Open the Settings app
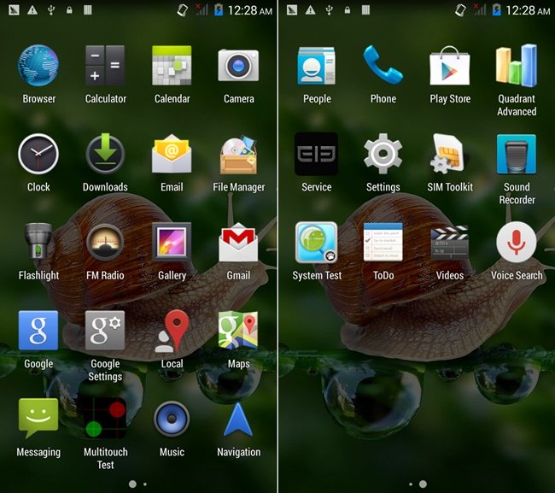 pyautogui.click(x=383, y=154)
